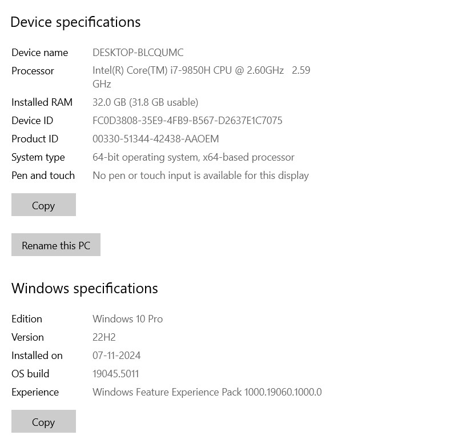Select the DESKTOP-BLCQUMC device name text
This screenshot has width=470, height=439.
(x=138, y=53)
